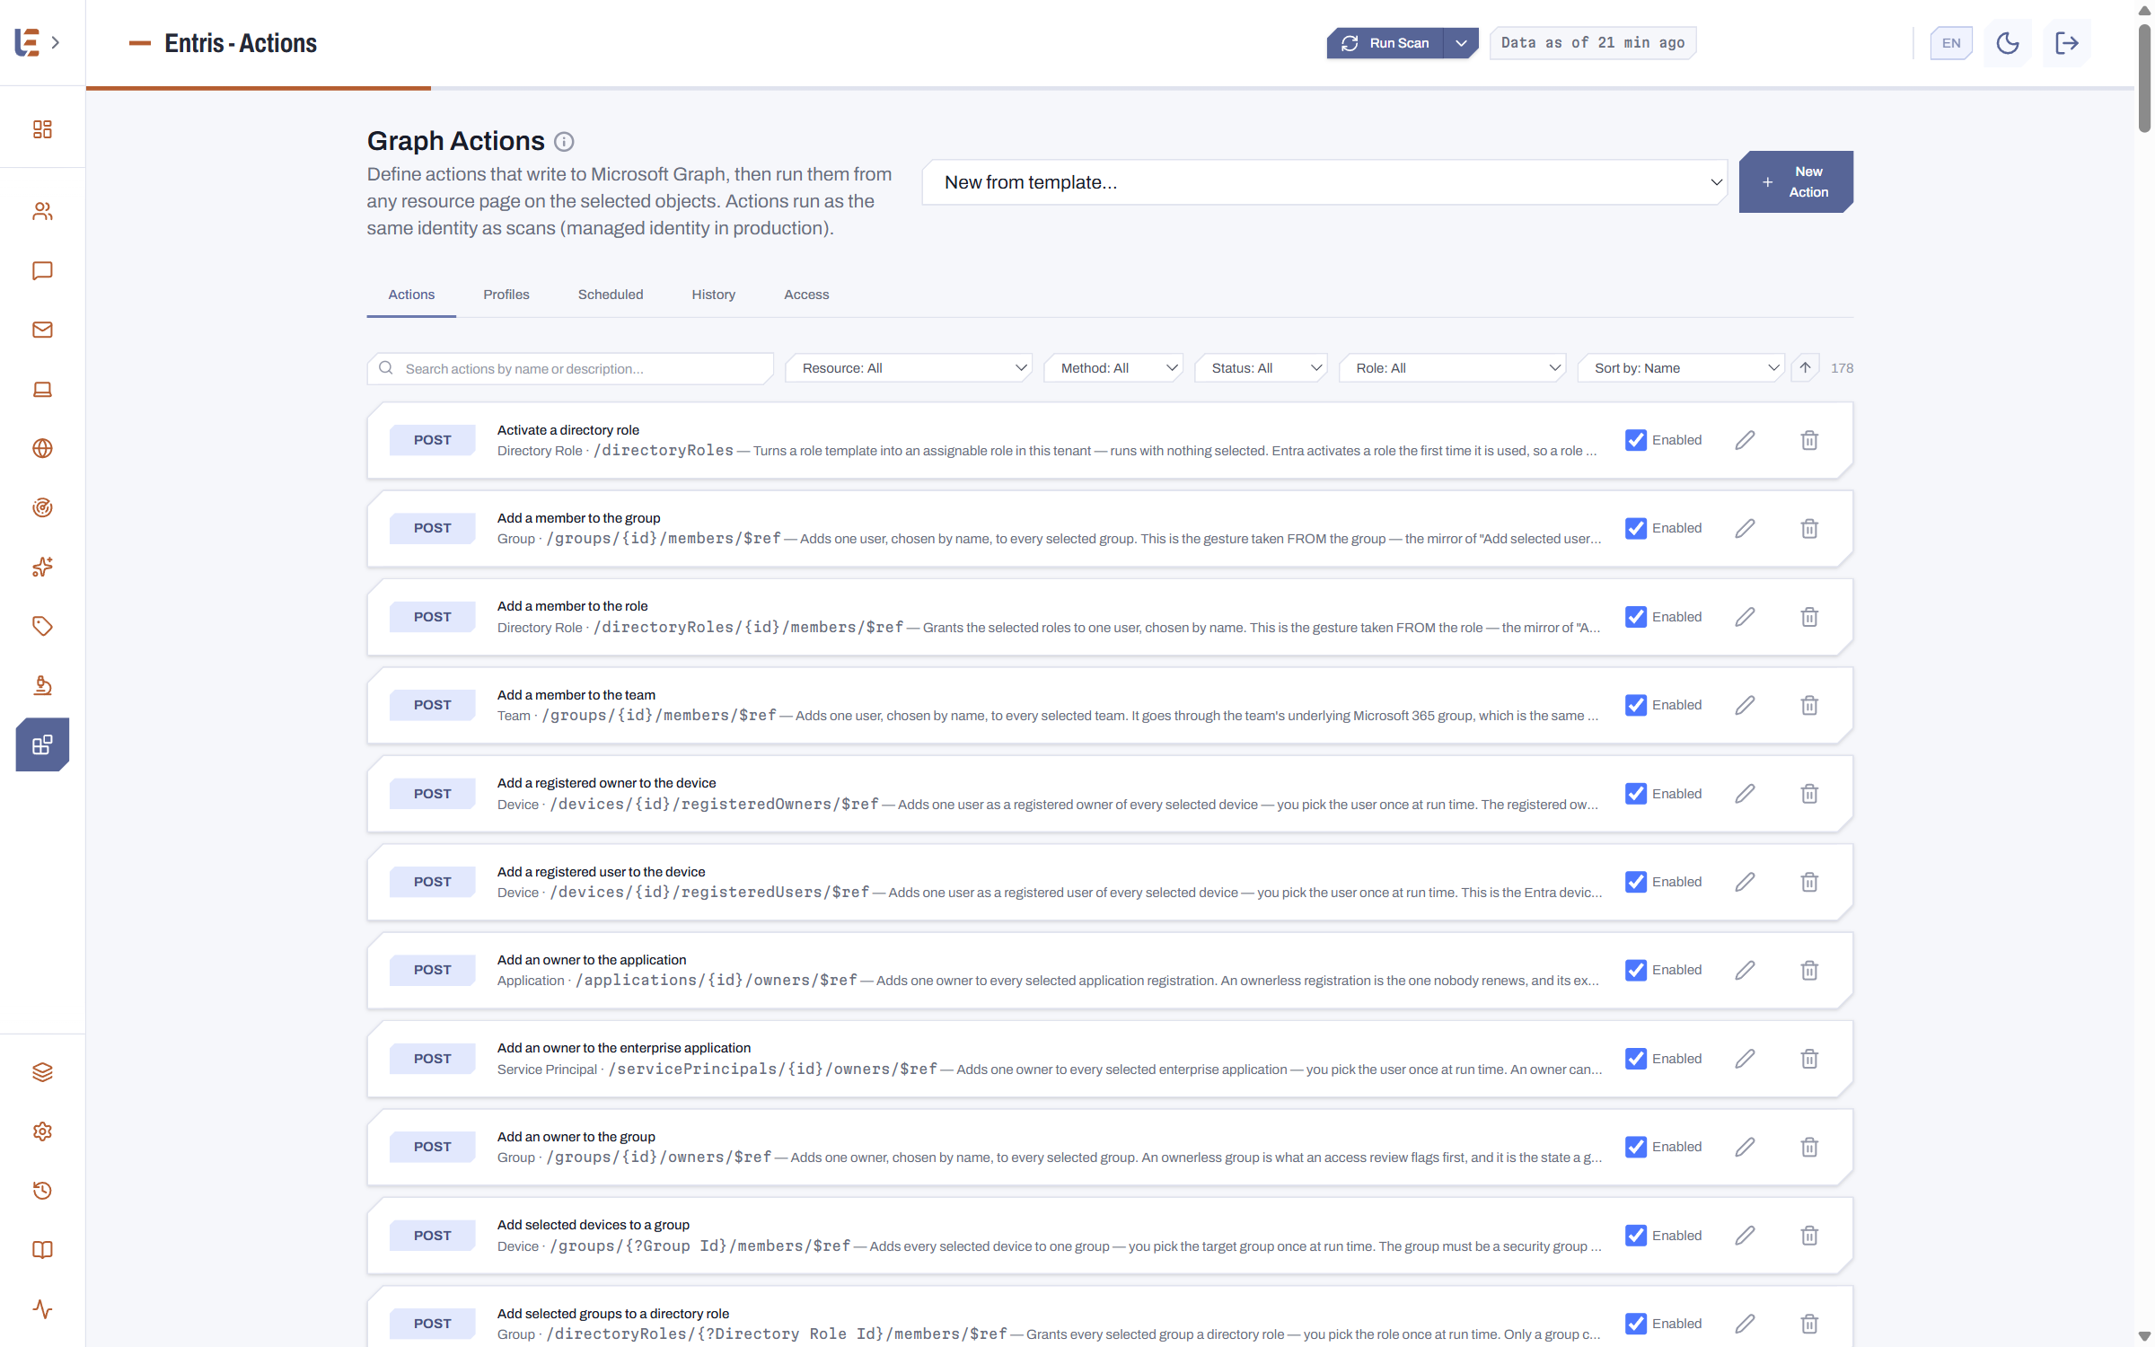Screen dimensions: 2155x1347
Task: Open the mail envelope icon in sidebar
Action: click(x=42, y=330)
